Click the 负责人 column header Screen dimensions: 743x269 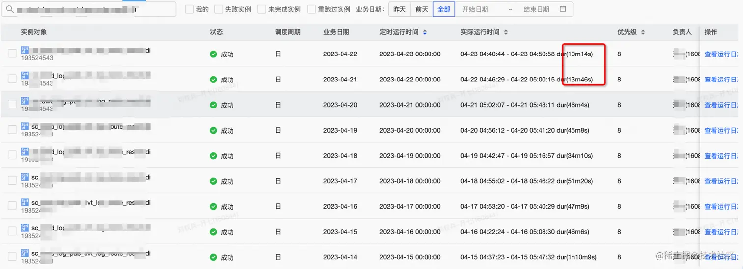[682, 32]
